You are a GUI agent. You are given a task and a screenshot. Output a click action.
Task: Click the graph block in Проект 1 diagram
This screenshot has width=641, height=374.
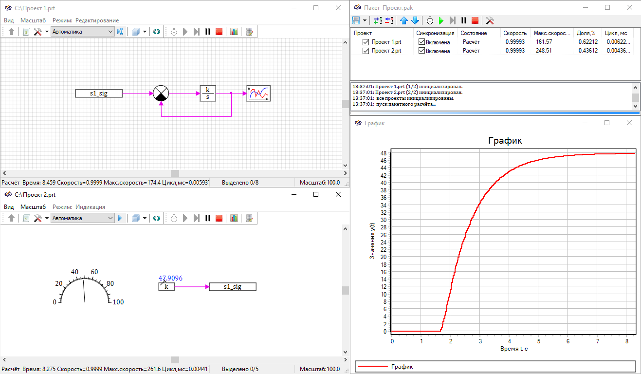pyautogui.click(x=258, y=93)
